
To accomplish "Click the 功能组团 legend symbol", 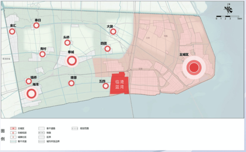I will click(13, 133).
